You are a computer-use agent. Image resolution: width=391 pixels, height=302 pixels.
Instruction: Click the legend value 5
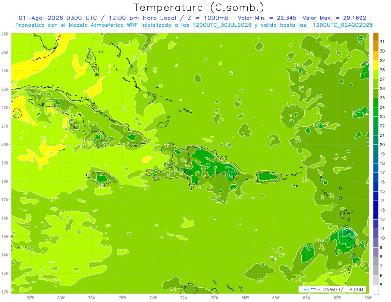coord(382,285)
